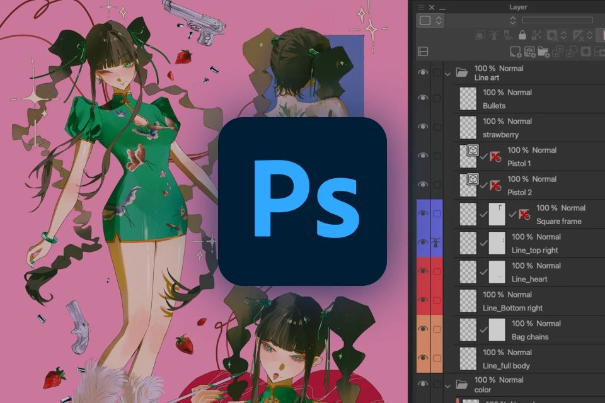Screen dimensions: 605x403
Task: Select the 'Bag chains' layer name
Action: 530,337
